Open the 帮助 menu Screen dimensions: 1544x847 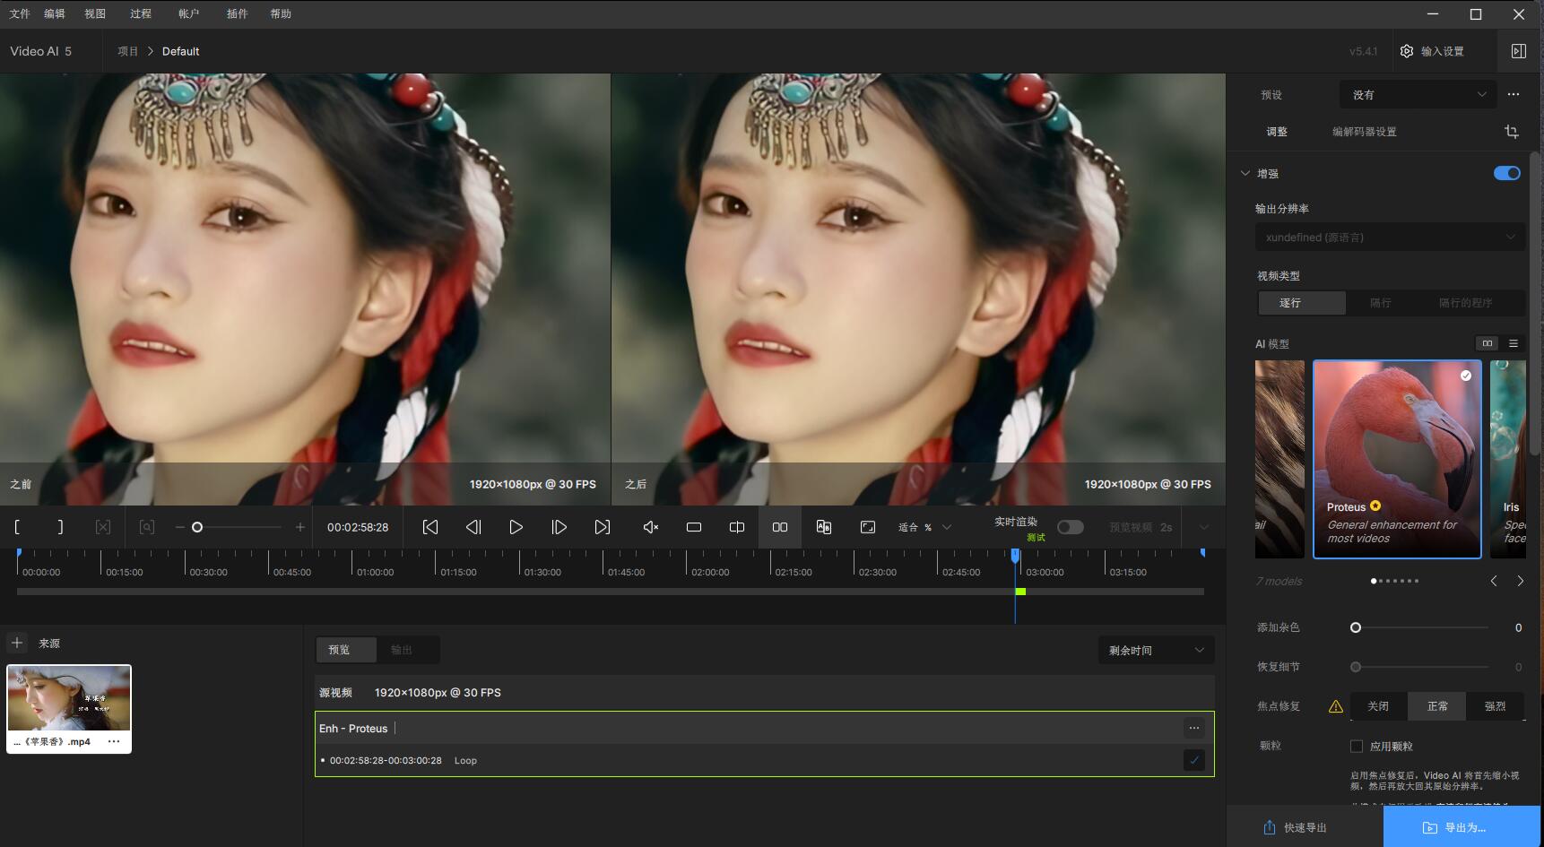pos(281,13)
